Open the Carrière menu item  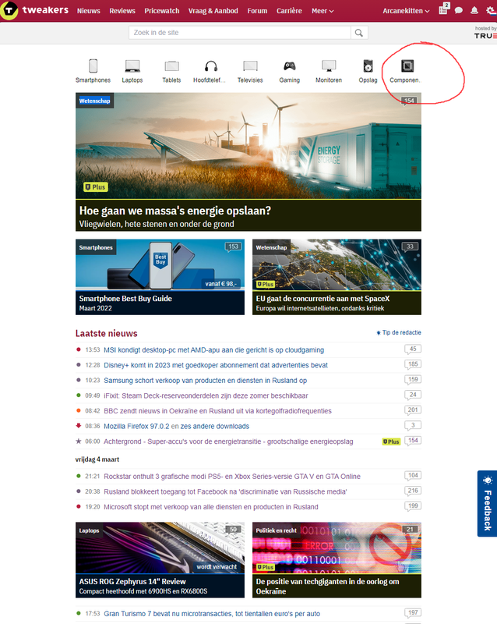click(x=289, y=11)
